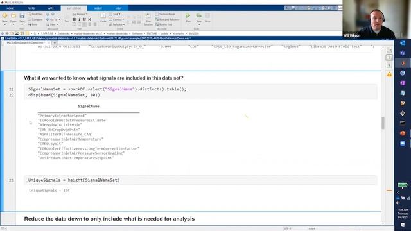The height and width of the screenshot is (231, 411).
Task: Show output on right view icon
Action: coord(389,50)
